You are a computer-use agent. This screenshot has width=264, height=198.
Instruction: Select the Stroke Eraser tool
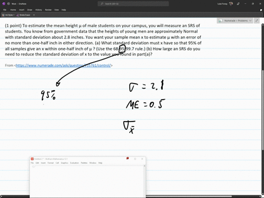(24, 15)
